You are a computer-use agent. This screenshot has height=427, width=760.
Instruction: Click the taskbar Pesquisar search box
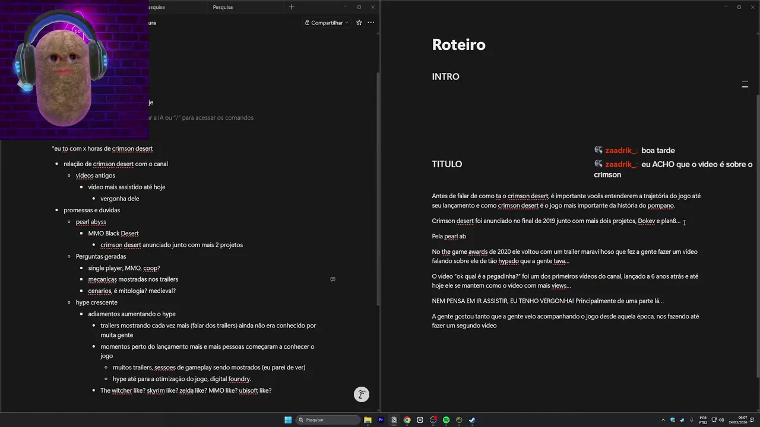pyautogui.click(x=328, y=420)
